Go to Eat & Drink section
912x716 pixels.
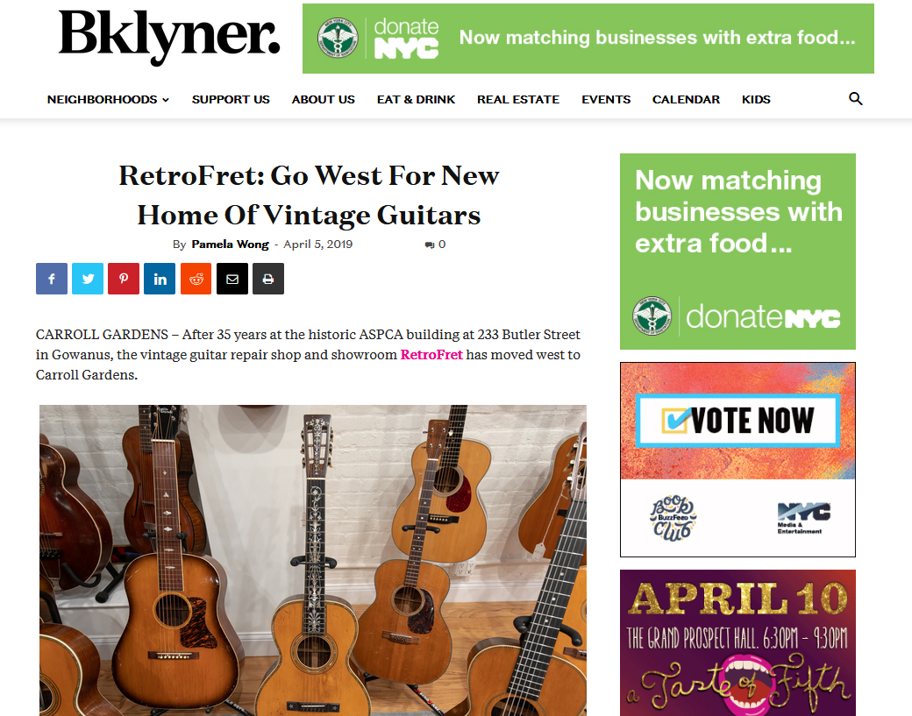(x=416, y=99)
